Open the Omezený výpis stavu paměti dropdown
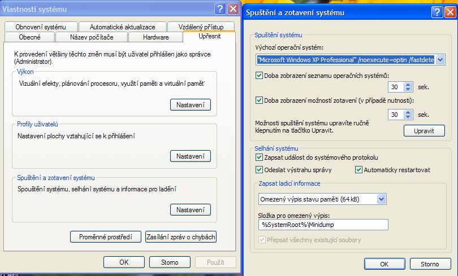The image size is (458, 276). [x=382, y=199]
